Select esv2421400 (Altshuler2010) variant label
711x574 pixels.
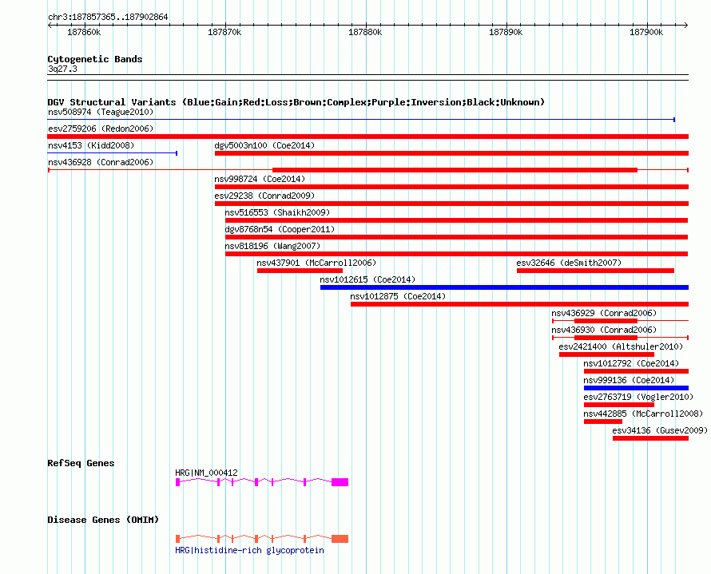coord(621,346)
